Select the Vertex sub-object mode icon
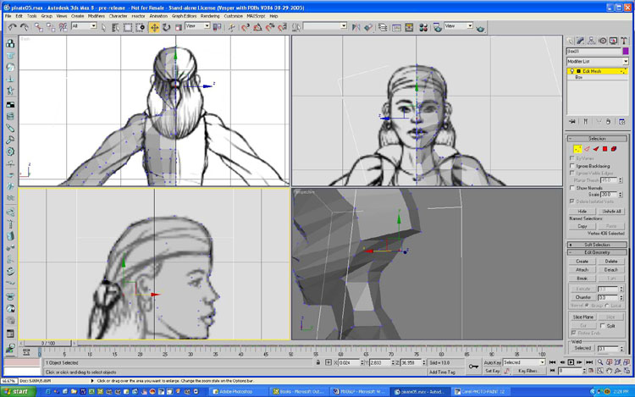635x397 pixels. point(576,149)
